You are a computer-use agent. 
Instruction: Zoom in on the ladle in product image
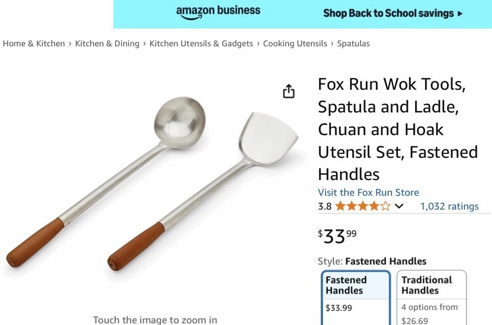(107, 181)
